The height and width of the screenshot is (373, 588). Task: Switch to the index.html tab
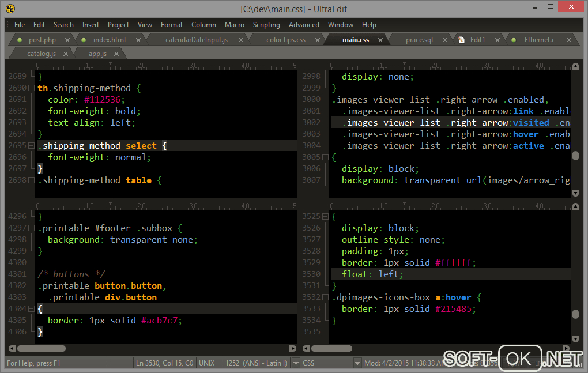(x=110, y=40)
